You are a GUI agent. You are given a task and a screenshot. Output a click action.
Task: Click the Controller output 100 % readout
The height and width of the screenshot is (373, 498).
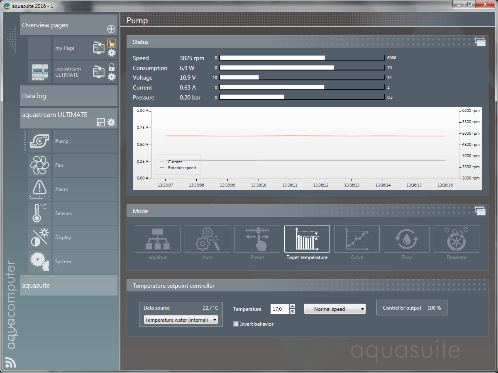coord(412,308)
